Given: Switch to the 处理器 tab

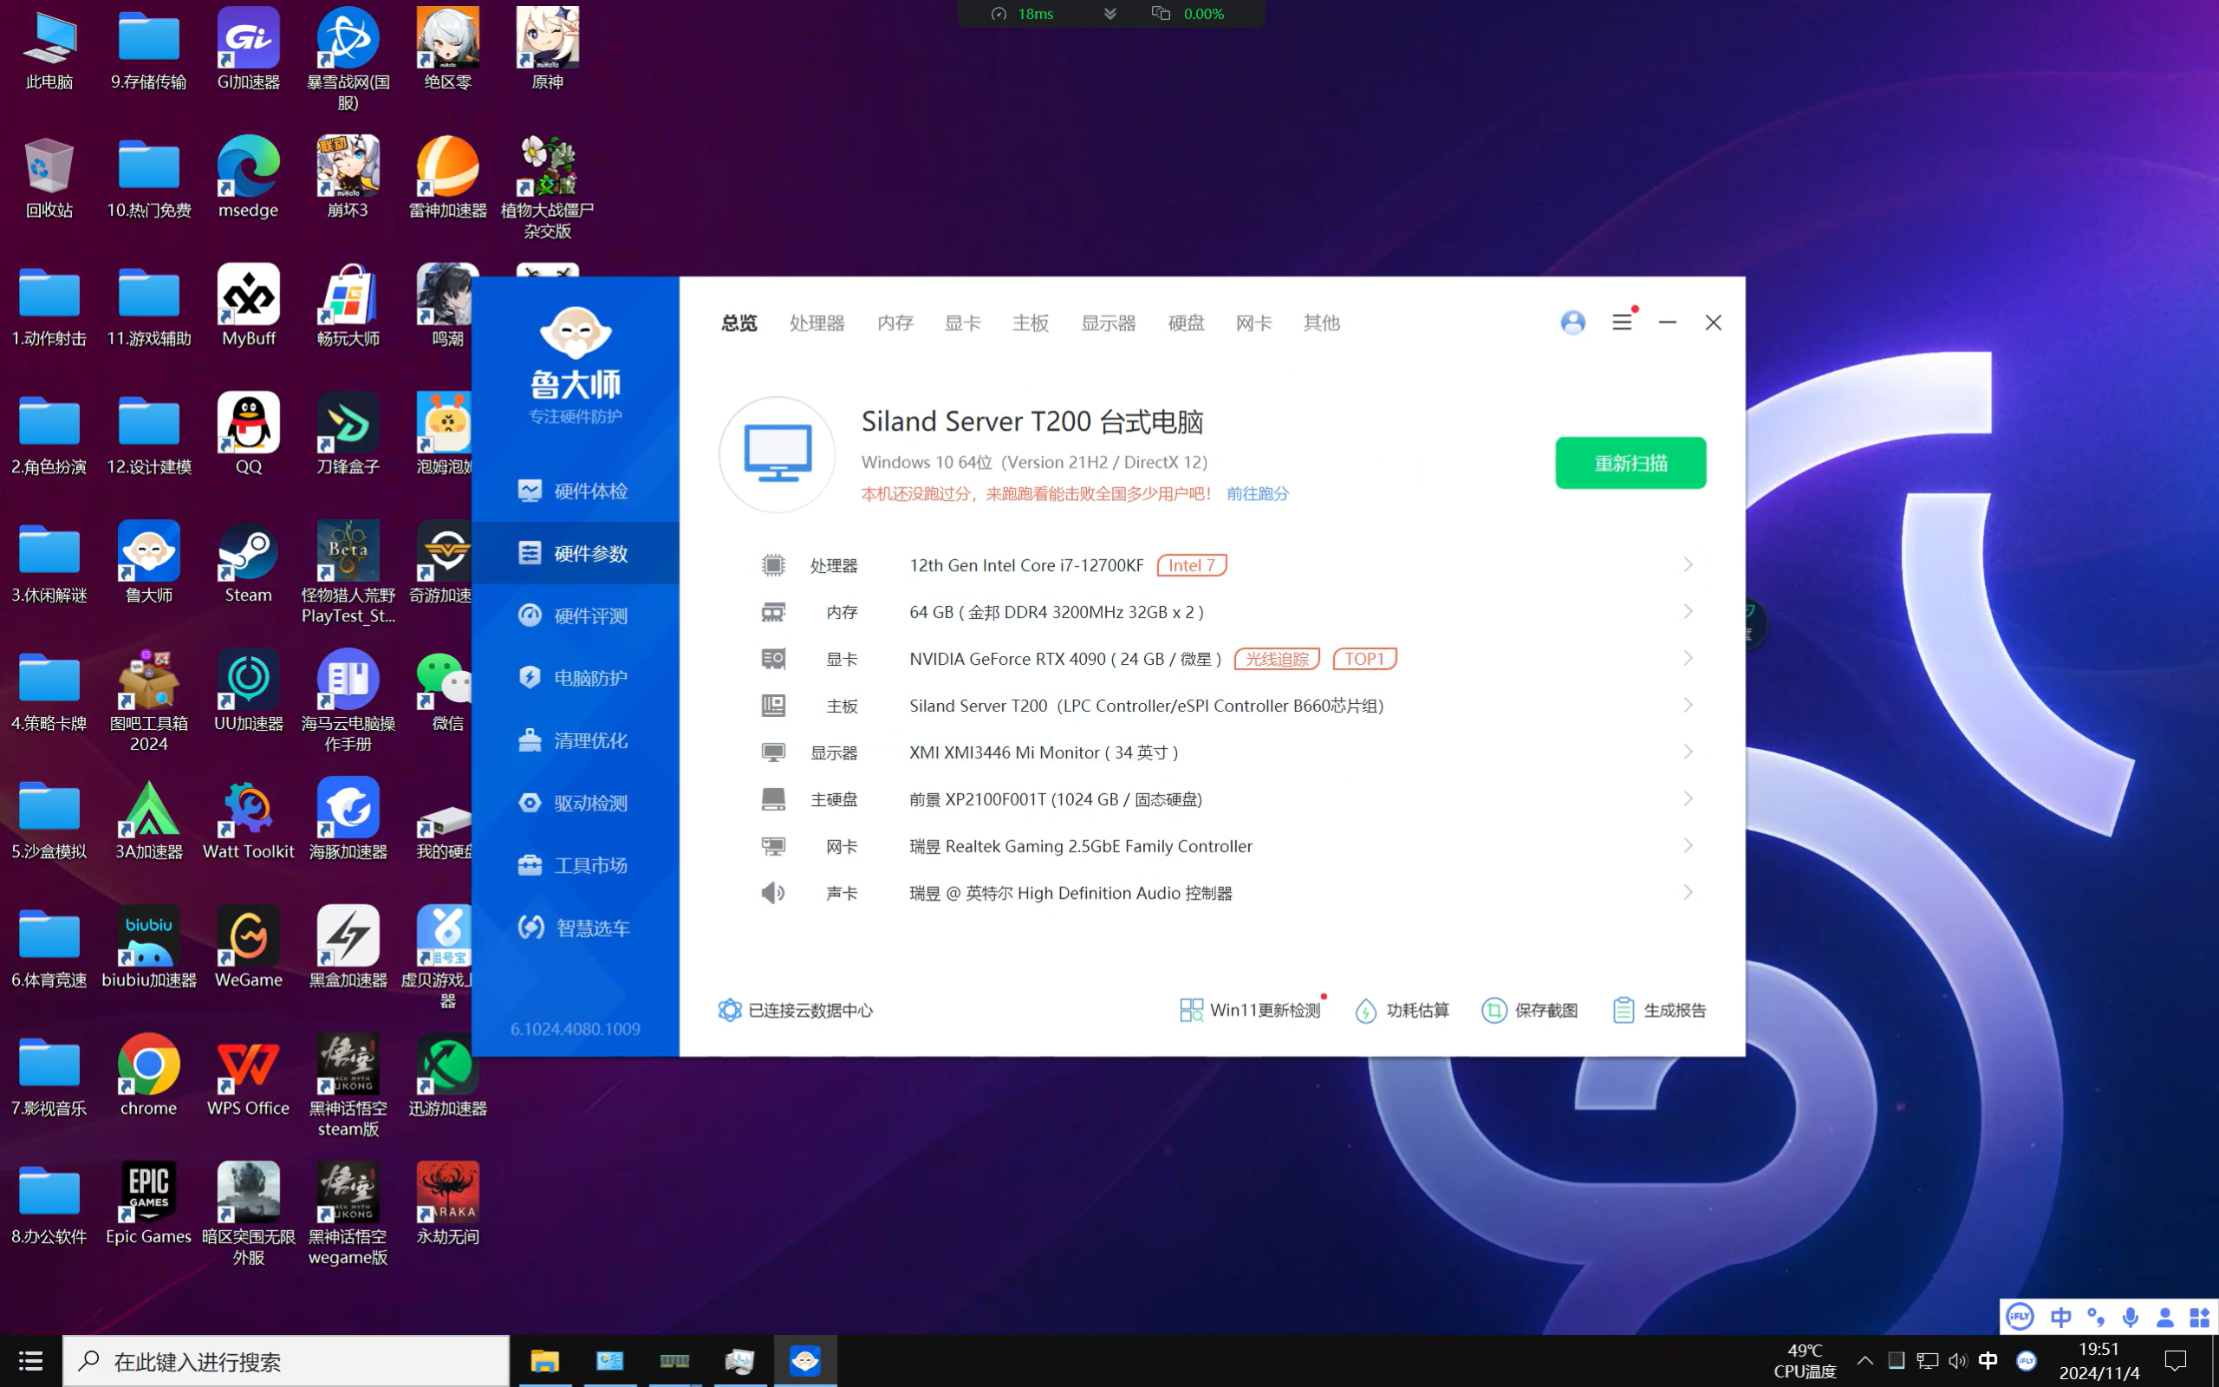Looking at the screenshot, I should click(x=817, y=322).
